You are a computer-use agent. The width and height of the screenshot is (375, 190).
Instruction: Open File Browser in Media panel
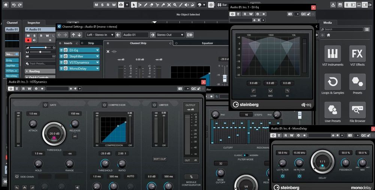pyautogui.click(x=357, y=112)
